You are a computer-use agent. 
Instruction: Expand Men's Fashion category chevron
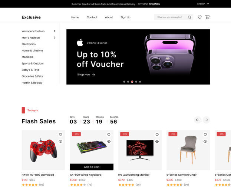click(55, 37)
